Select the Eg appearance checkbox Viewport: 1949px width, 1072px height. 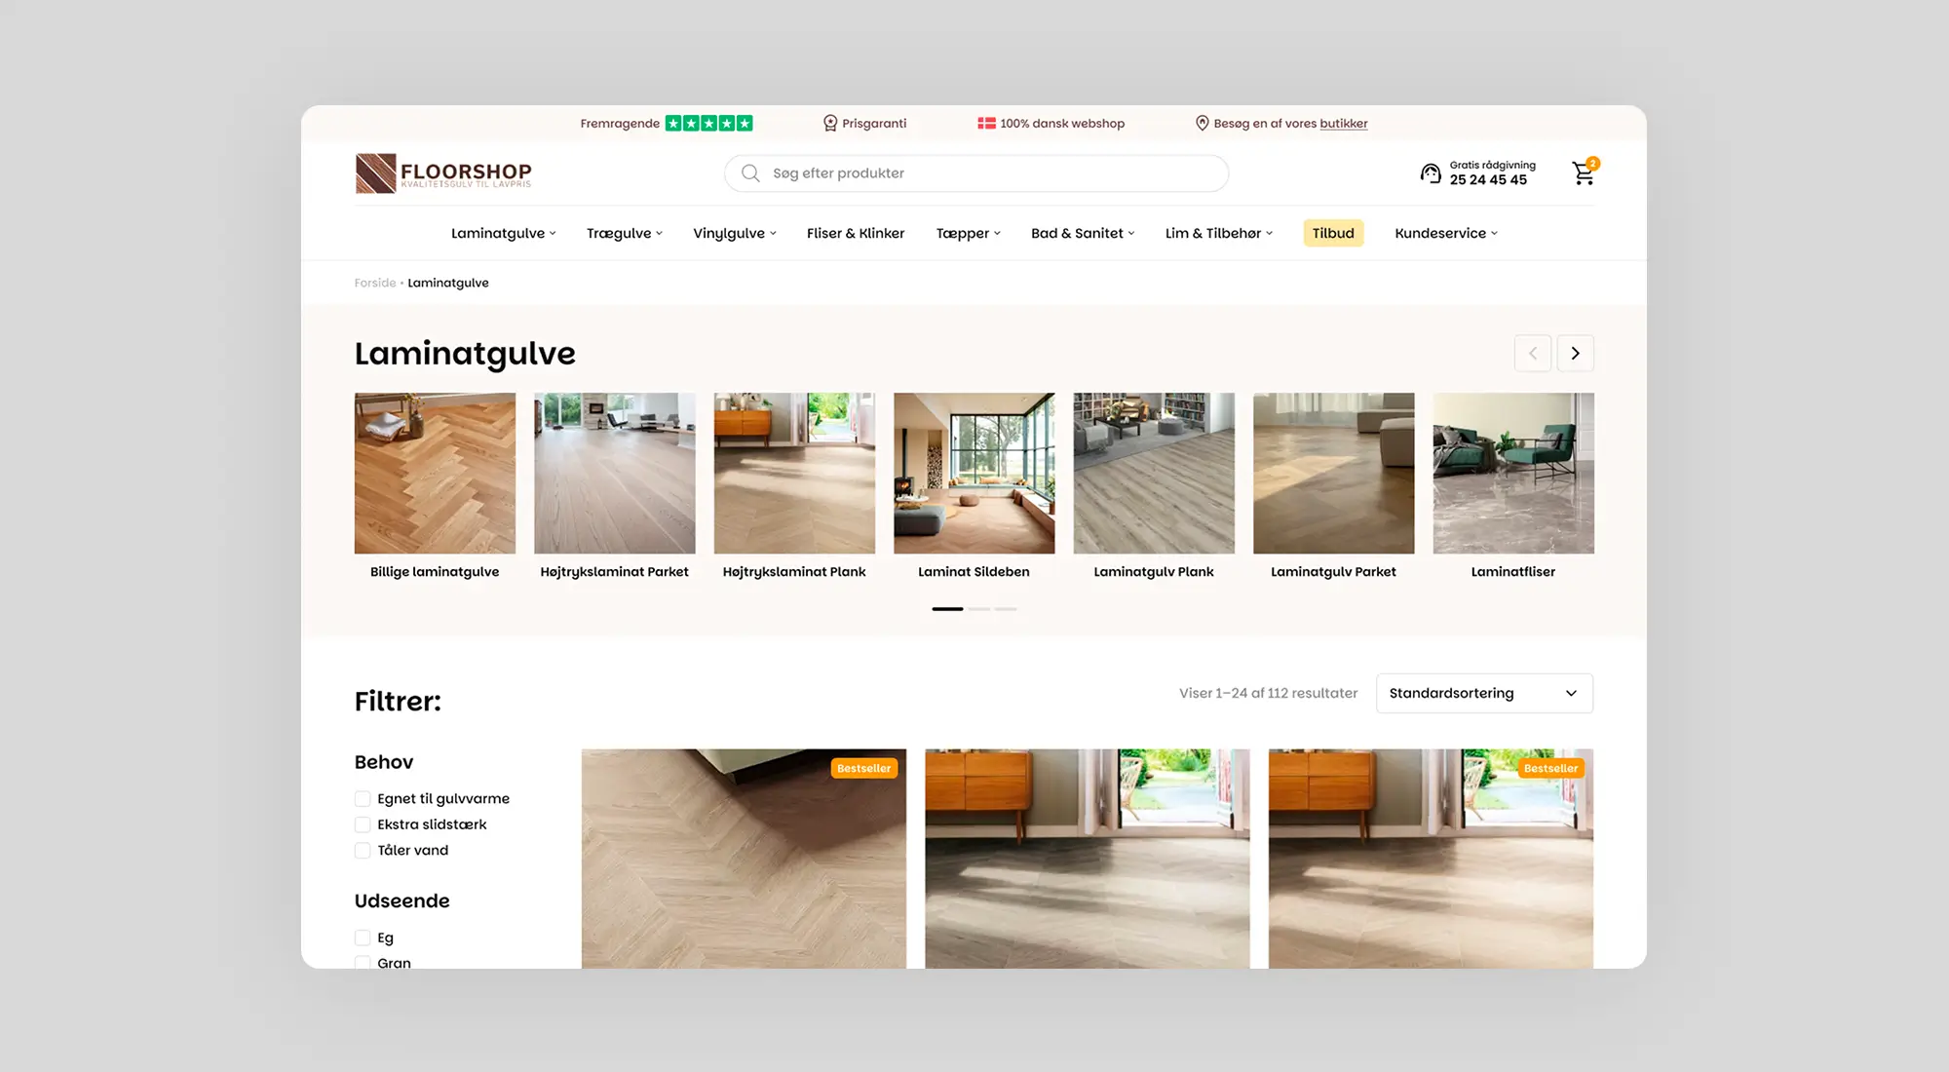(363, 938)
